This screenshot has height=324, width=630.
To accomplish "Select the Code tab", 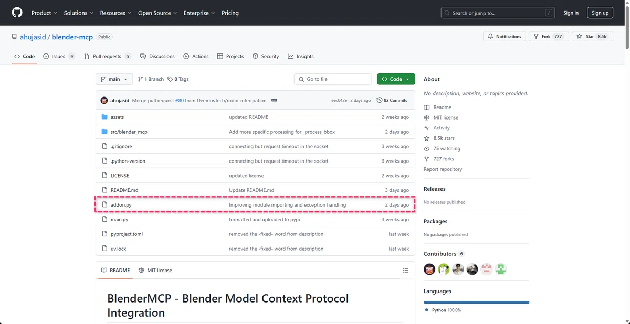I will [24, 56].
